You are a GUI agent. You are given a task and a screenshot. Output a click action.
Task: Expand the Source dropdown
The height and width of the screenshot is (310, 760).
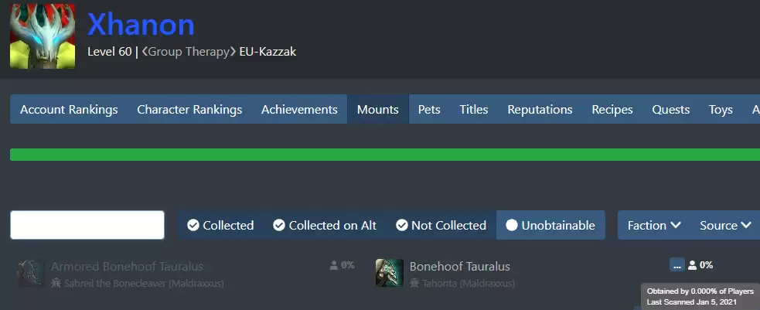(725, 225)
